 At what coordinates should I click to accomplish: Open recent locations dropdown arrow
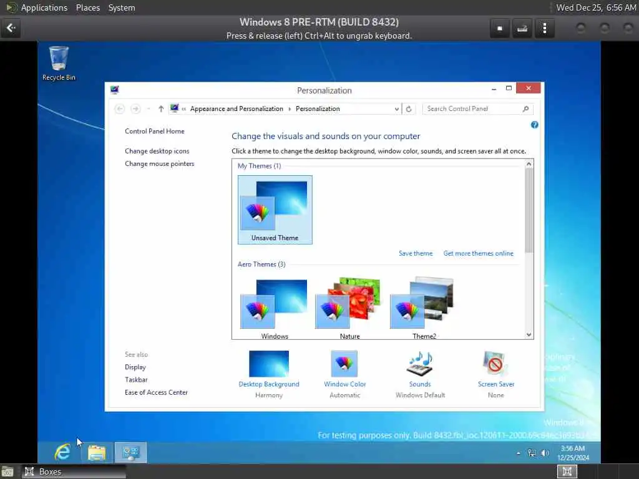click(149, 109)
